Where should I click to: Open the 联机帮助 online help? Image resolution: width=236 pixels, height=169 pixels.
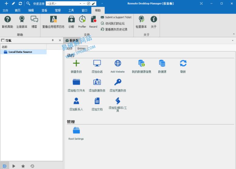(x=8, y=22)
